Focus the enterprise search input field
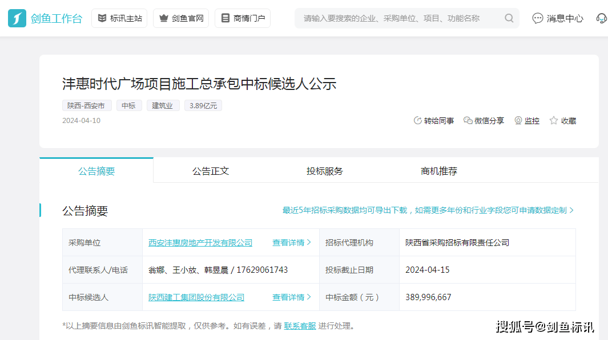608x340 pixels. 406,18
